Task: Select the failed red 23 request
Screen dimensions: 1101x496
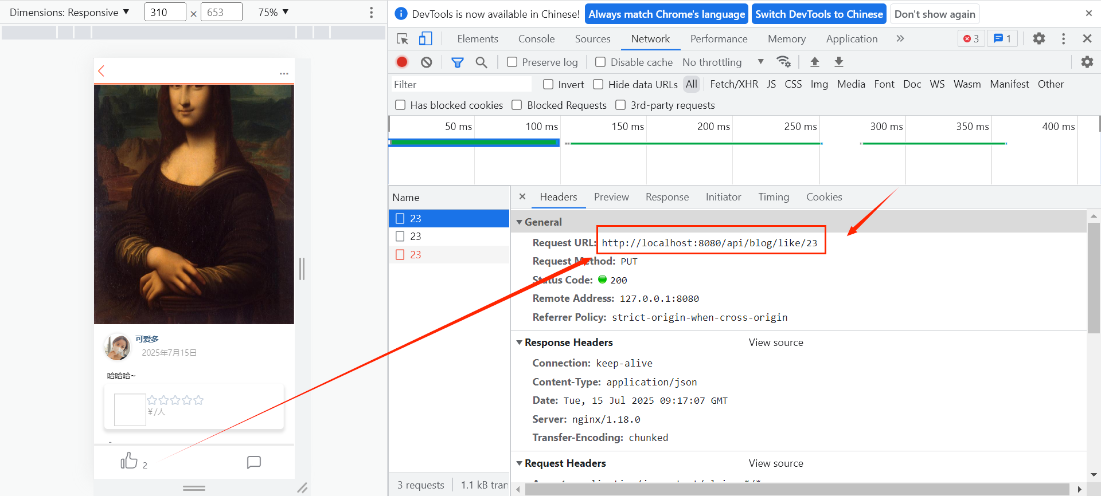Action: coord(449,254)
